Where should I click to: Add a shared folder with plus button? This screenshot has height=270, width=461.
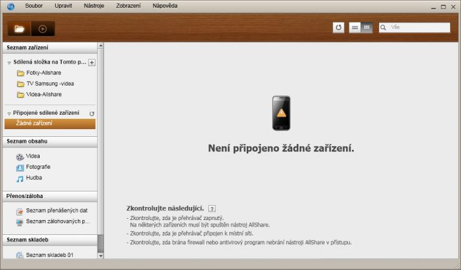[92, 62]
